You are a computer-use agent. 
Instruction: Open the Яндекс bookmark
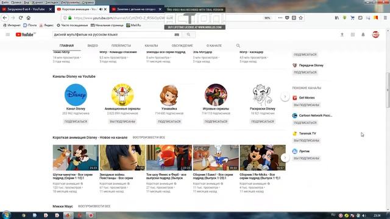point(47,26)
